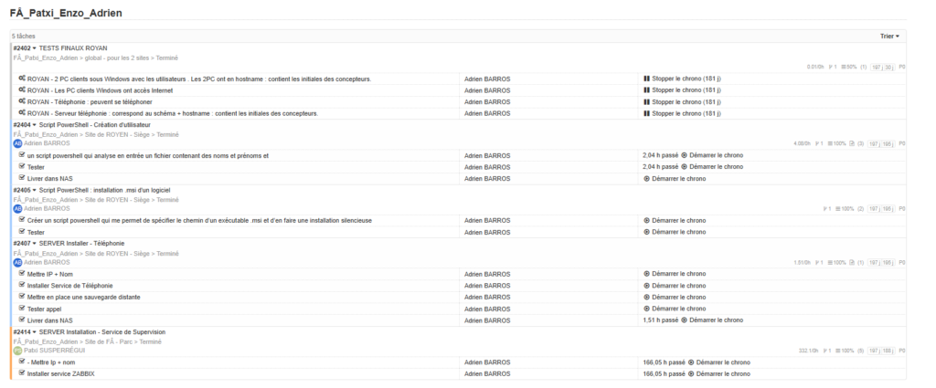Click Adrien BARROS avatar under task #2404

point(18,143)
